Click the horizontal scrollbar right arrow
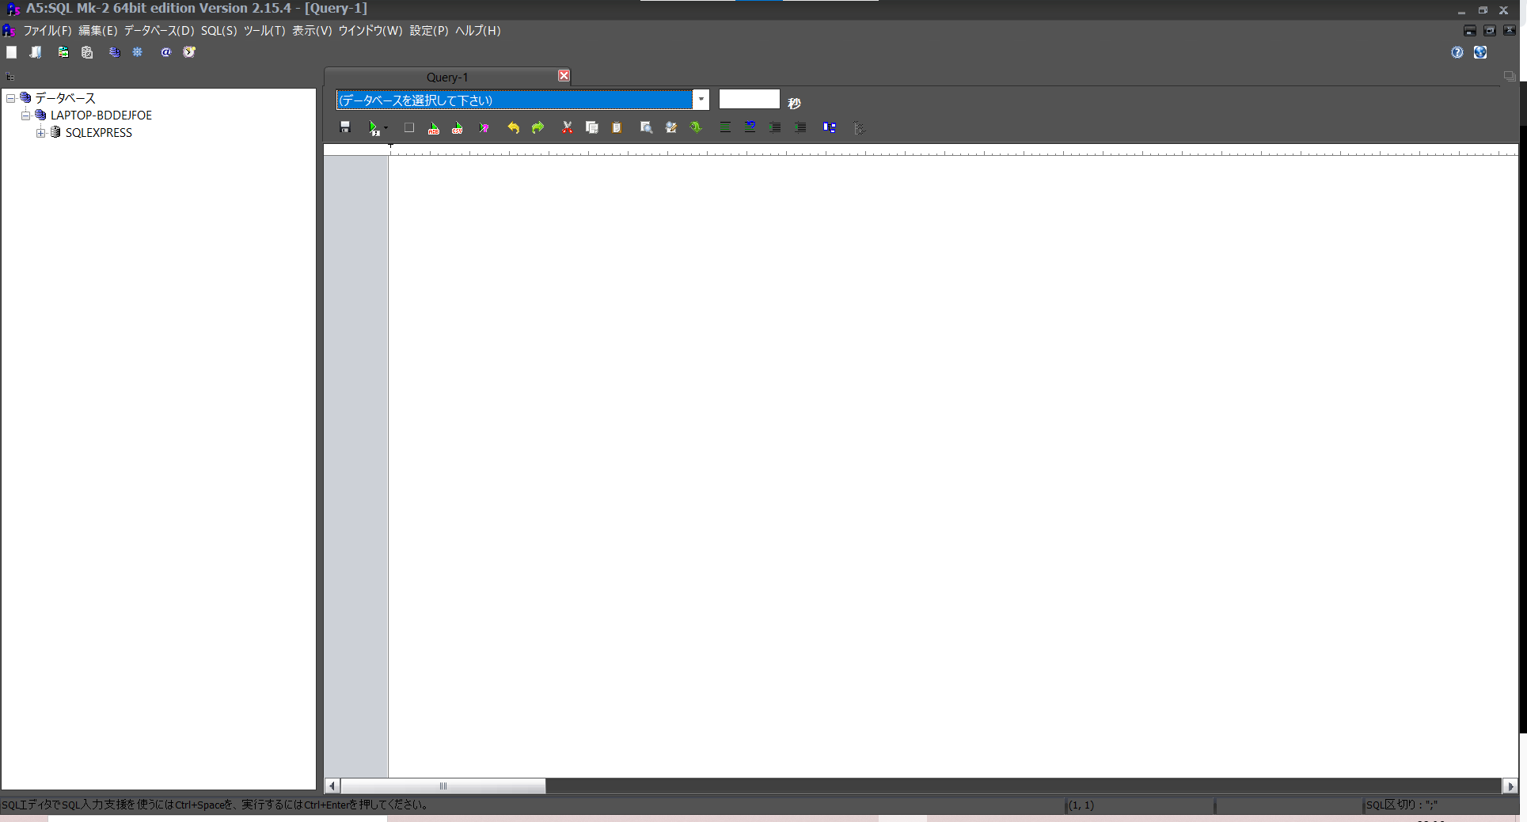 pyautogui.click(x=1510, y=786)
